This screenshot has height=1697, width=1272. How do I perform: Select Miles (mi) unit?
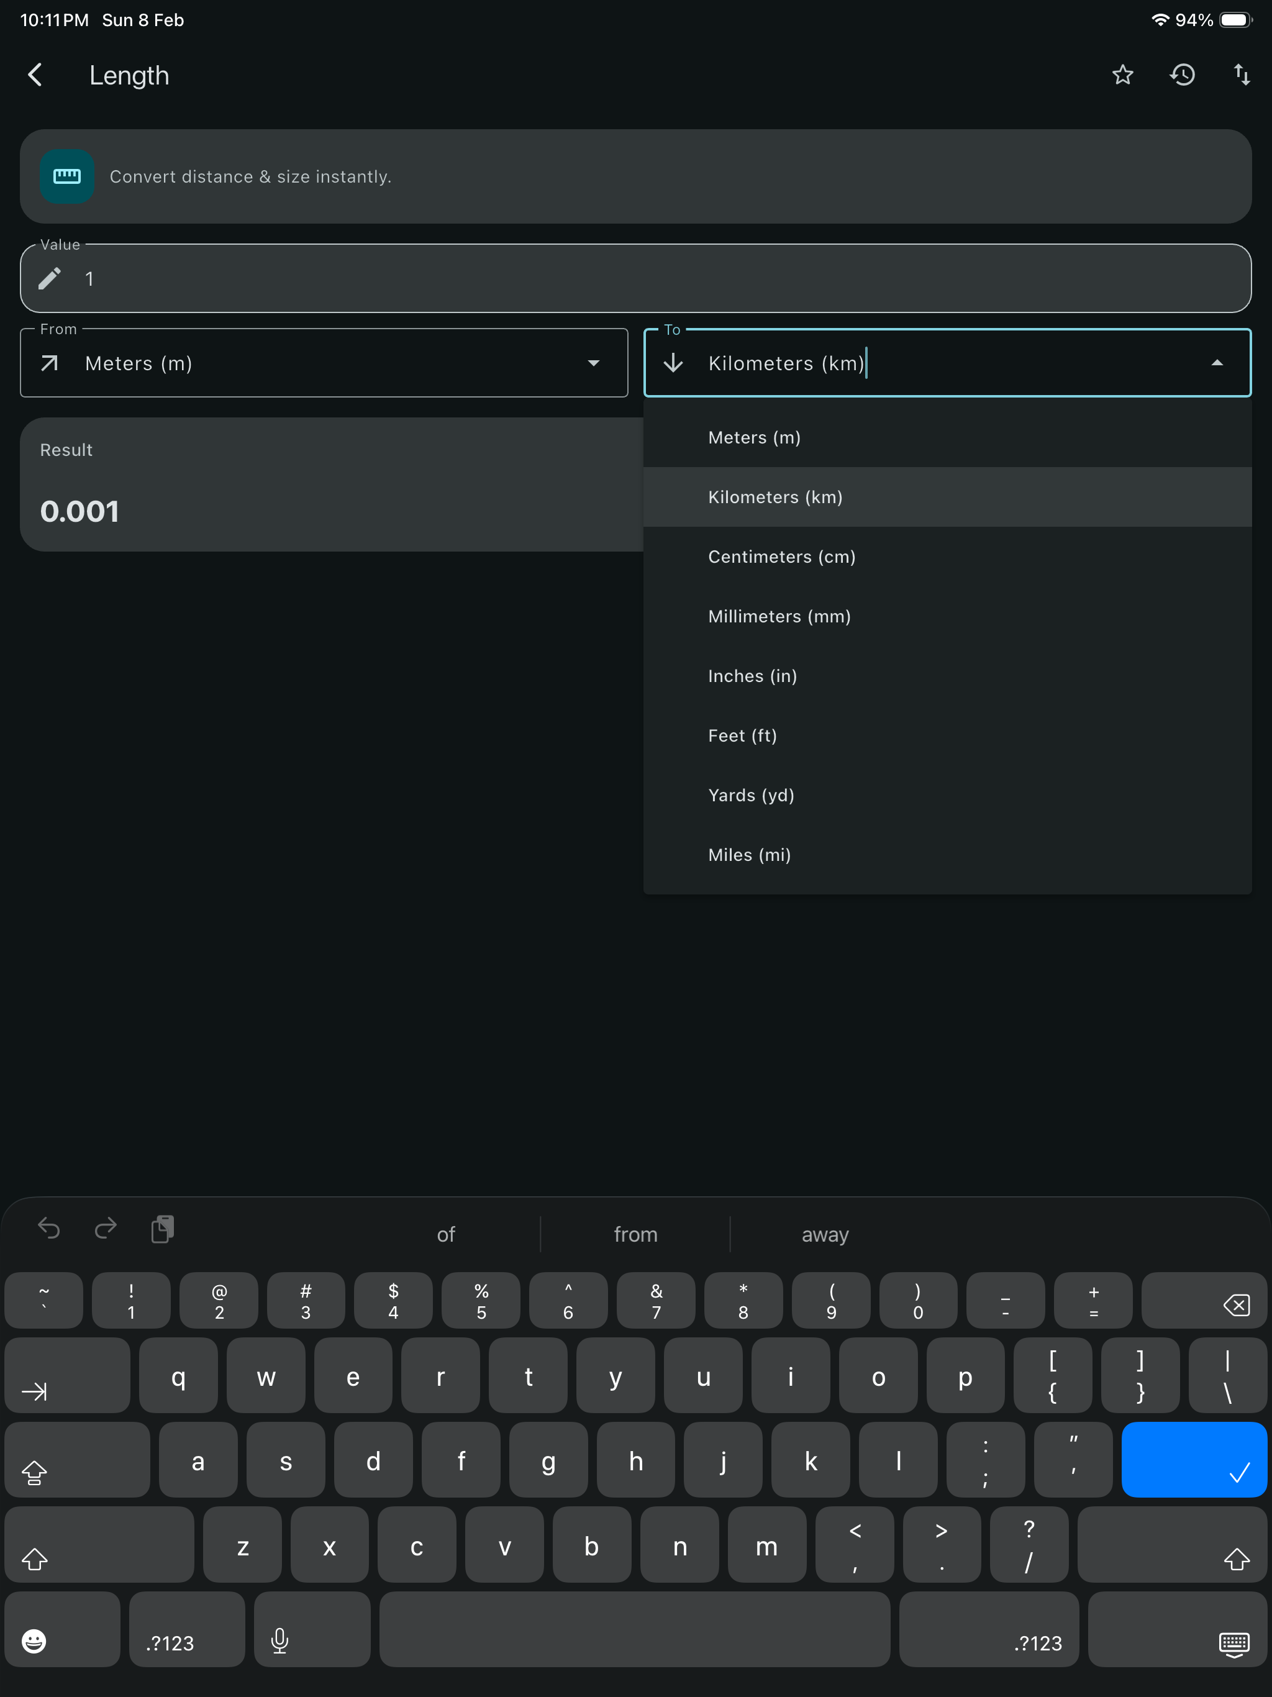tap(947, 855)
